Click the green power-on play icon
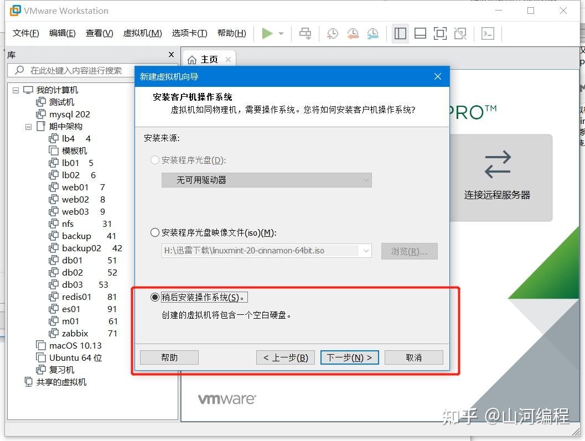 pyautogui.click(x=267, y=34)
